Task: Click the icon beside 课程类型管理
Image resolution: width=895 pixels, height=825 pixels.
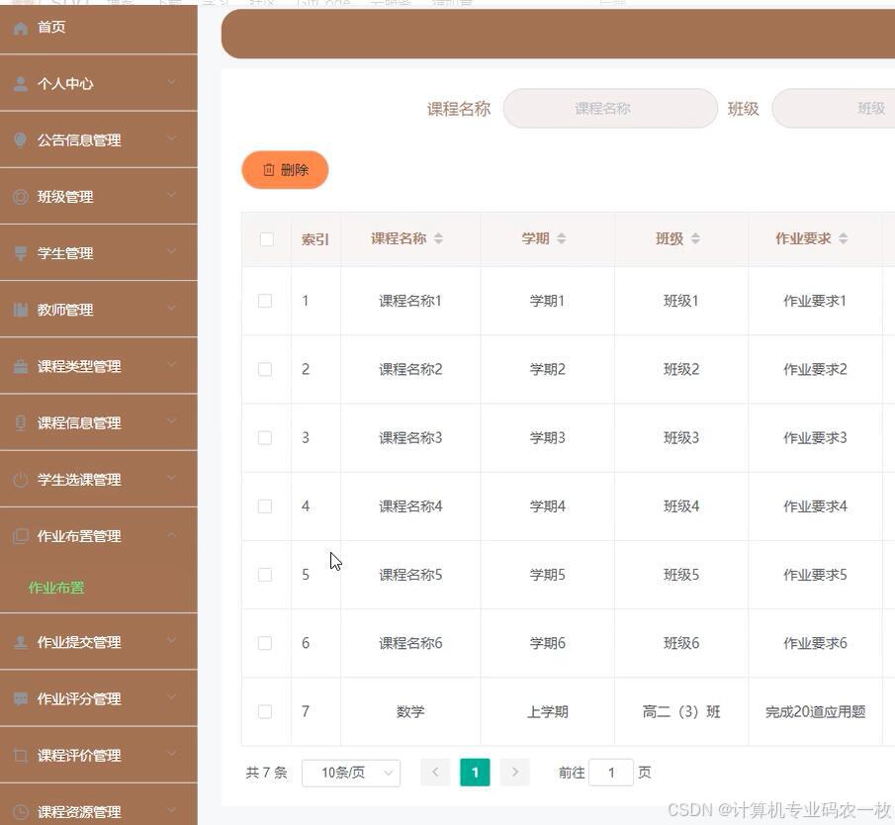Action: (x=21, y=367)
